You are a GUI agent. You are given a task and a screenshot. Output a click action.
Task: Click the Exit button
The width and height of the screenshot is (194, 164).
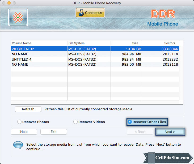point(54,132)
